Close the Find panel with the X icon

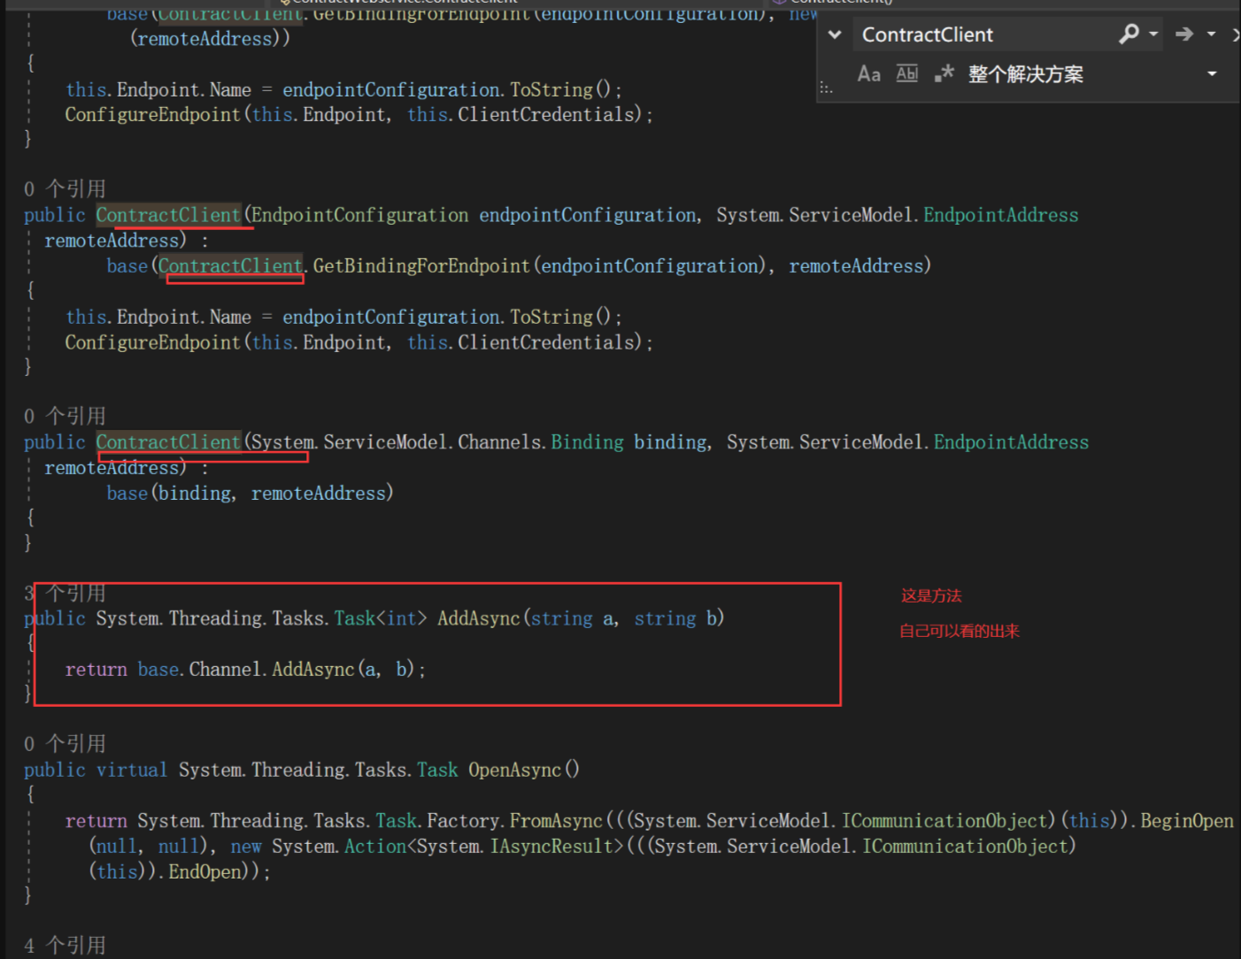pyautogui.click(x=1236, y=34)
